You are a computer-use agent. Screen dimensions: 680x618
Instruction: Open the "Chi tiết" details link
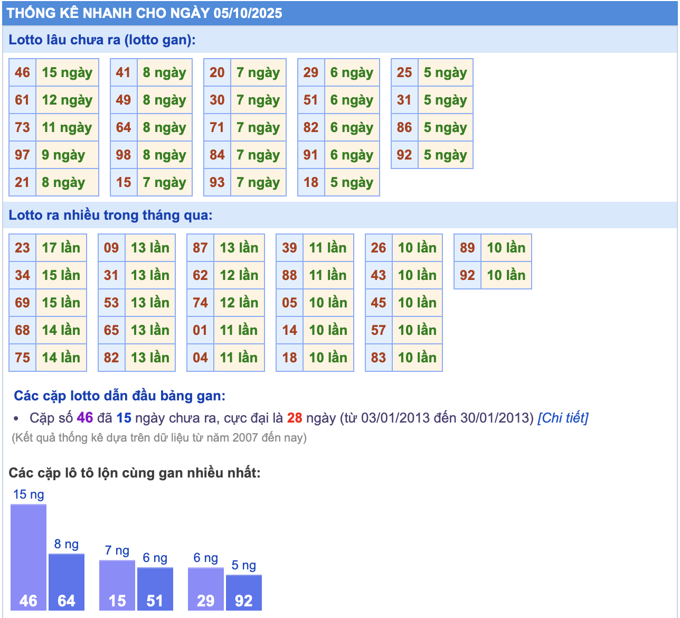(x=562, y=418)
